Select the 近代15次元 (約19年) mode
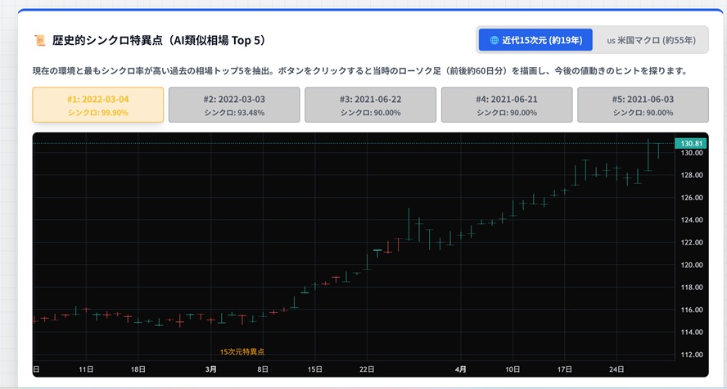Viewport: 727px width, 389px height. (x=535, y=40)
